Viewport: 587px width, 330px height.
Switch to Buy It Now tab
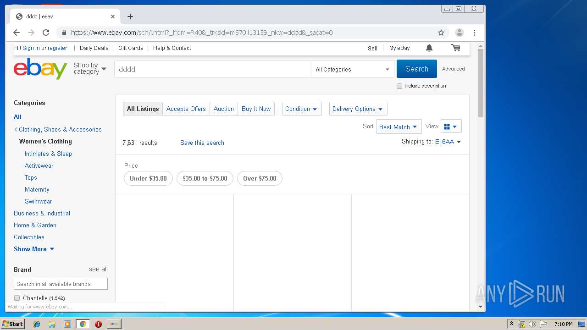[x=256, y=109]
